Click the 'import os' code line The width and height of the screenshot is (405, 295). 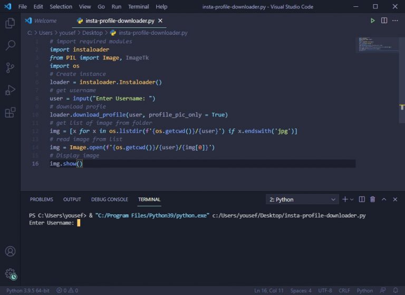coord(64,66)
